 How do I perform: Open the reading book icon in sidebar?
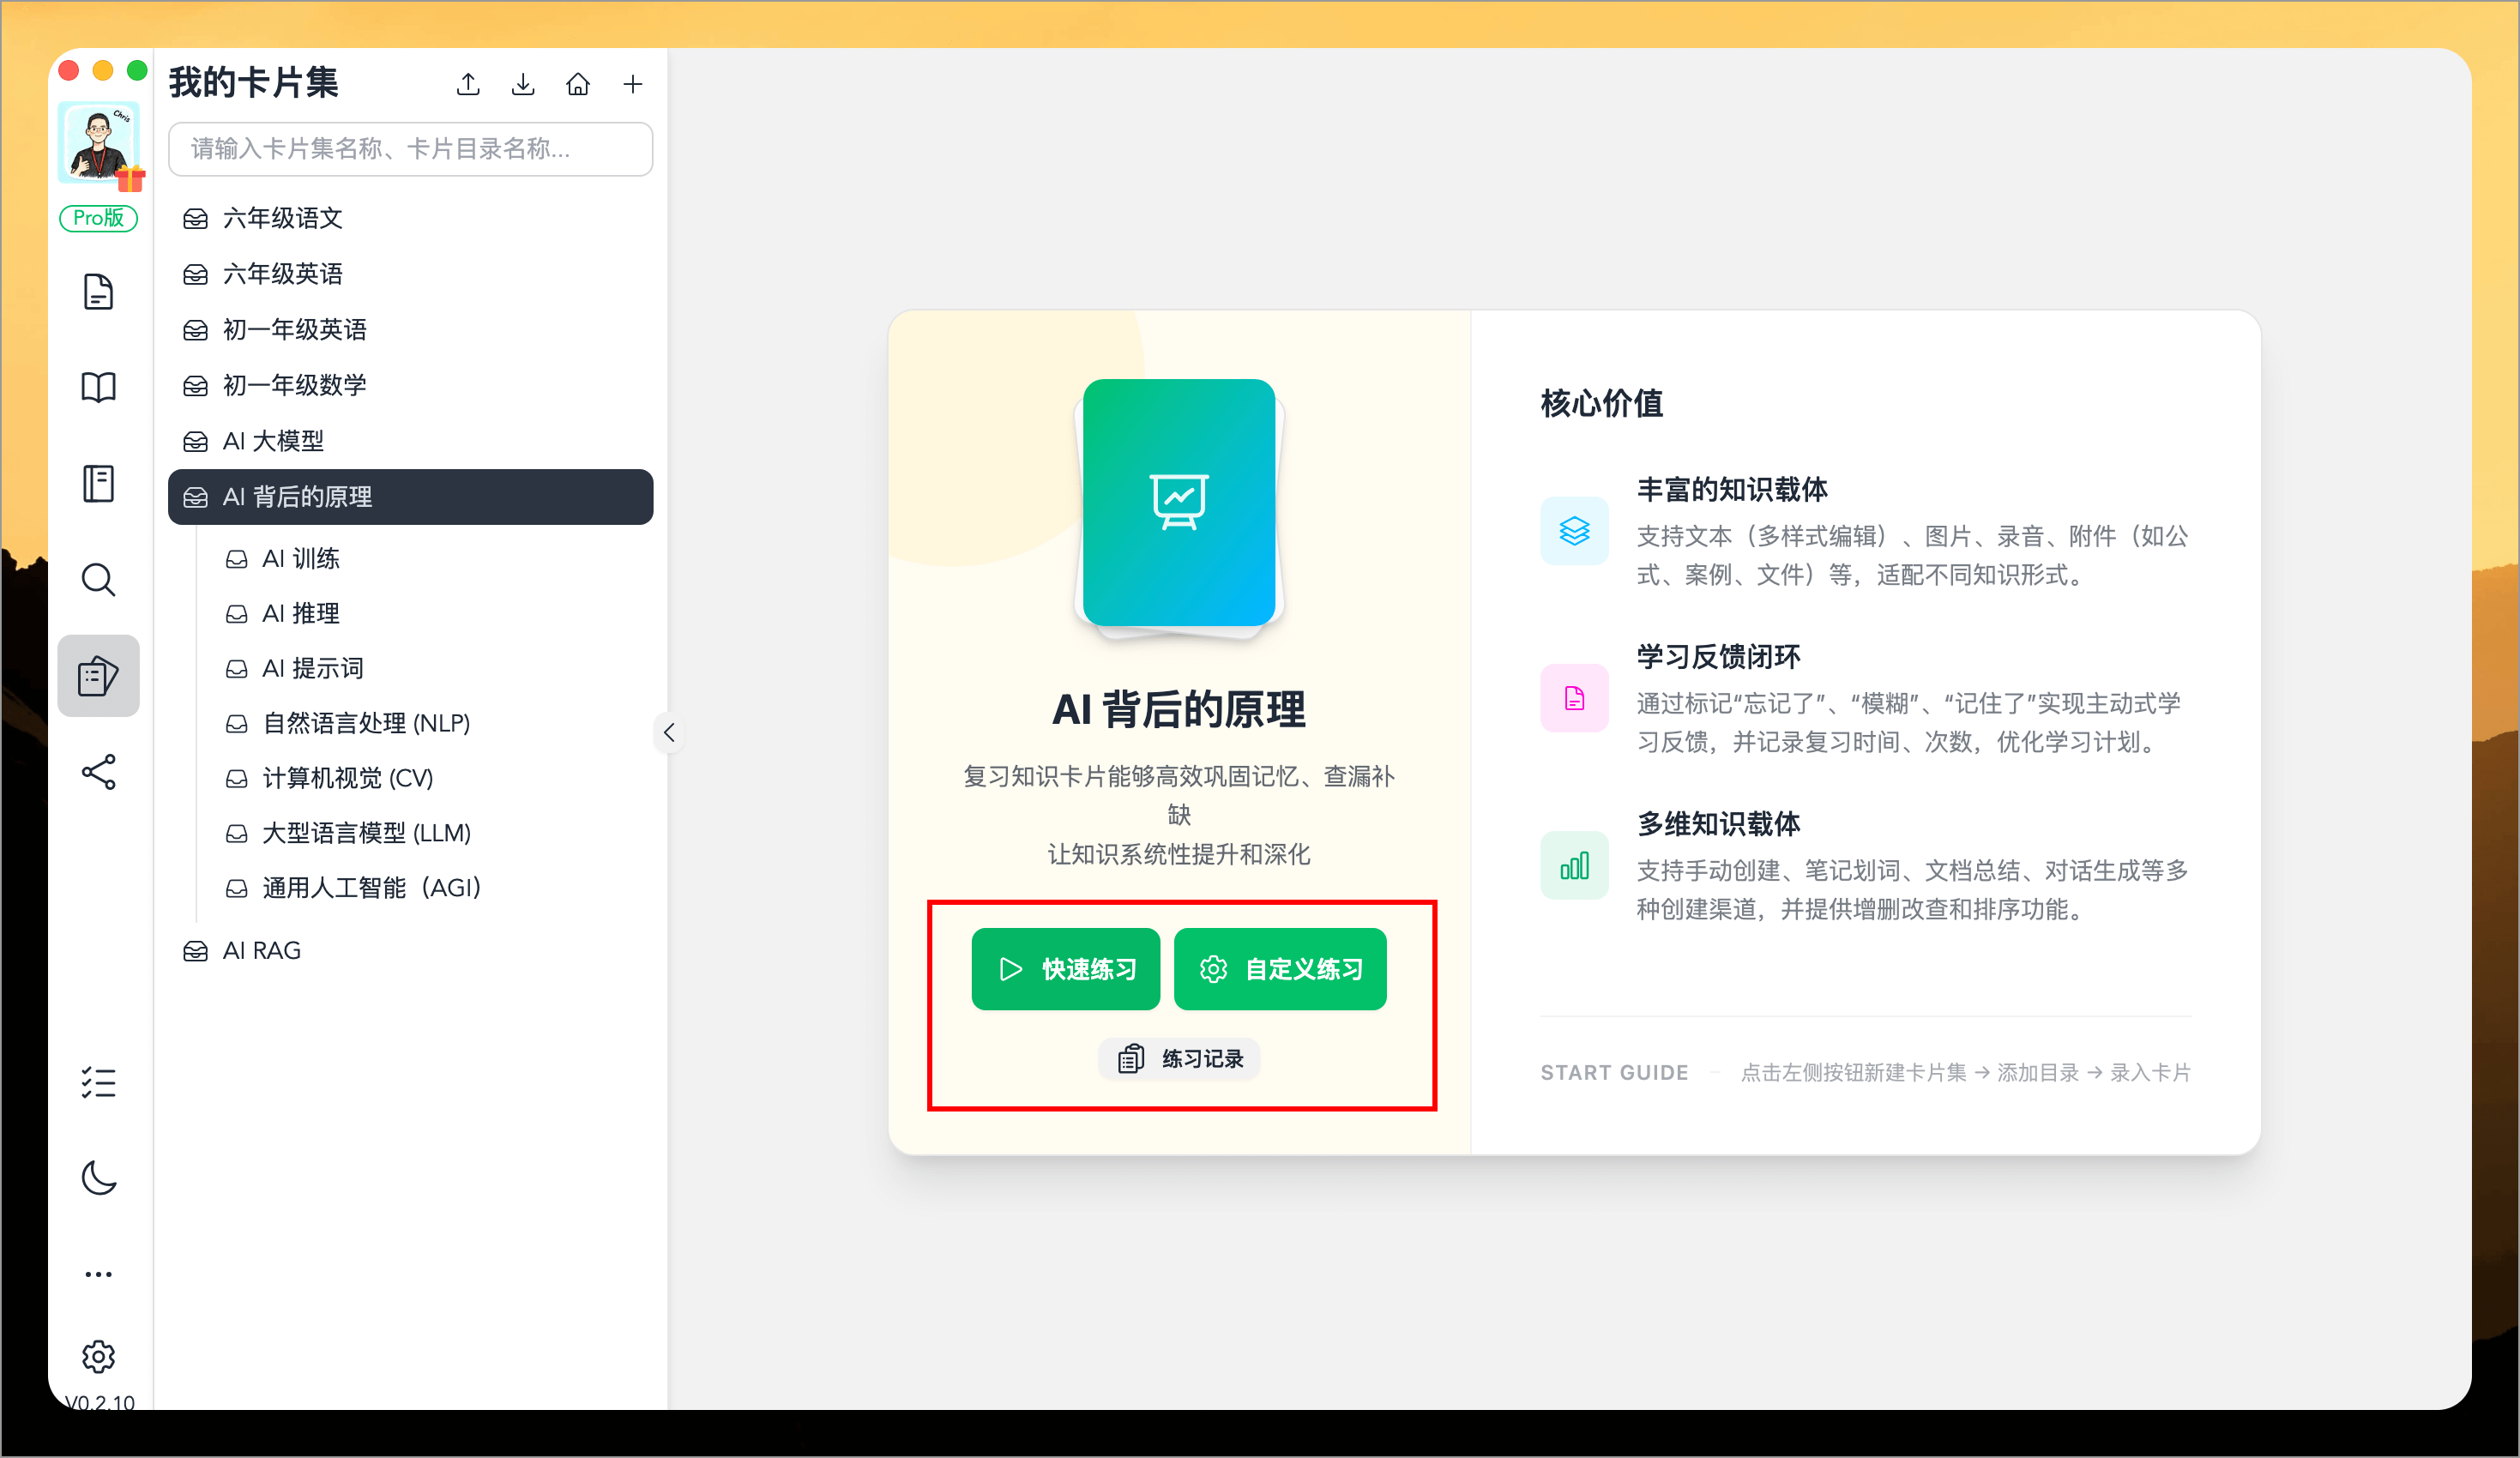pos(98,387)
